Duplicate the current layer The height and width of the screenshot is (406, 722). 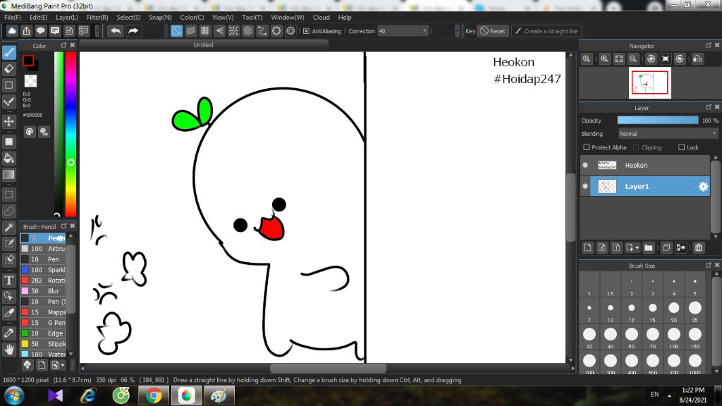point(666,247)
